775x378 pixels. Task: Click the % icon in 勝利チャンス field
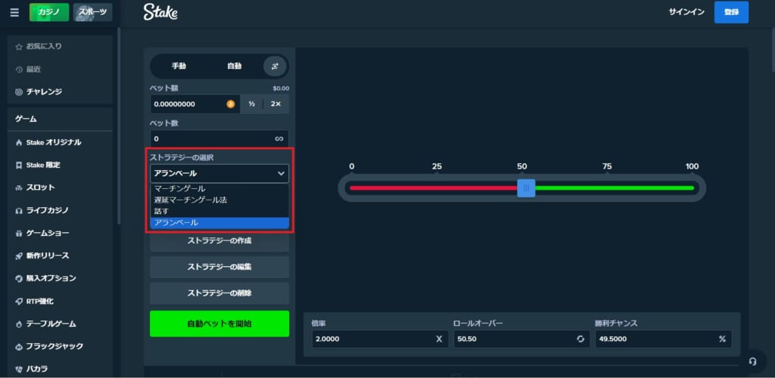click(x=722, y=339)
